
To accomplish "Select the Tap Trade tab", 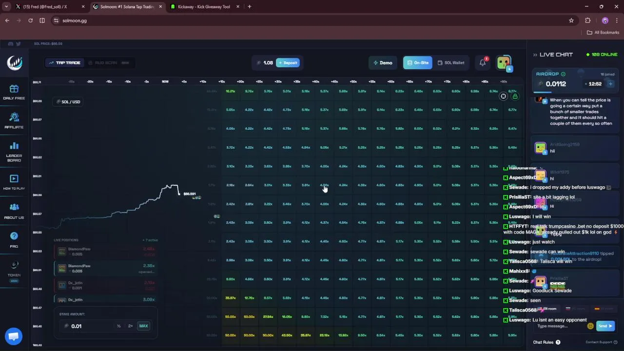I will tap(65, 63).
